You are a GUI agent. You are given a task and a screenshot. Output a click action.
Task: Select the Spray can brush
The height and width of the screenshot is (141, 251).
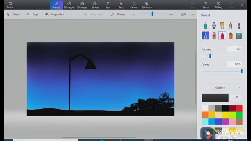231,36
